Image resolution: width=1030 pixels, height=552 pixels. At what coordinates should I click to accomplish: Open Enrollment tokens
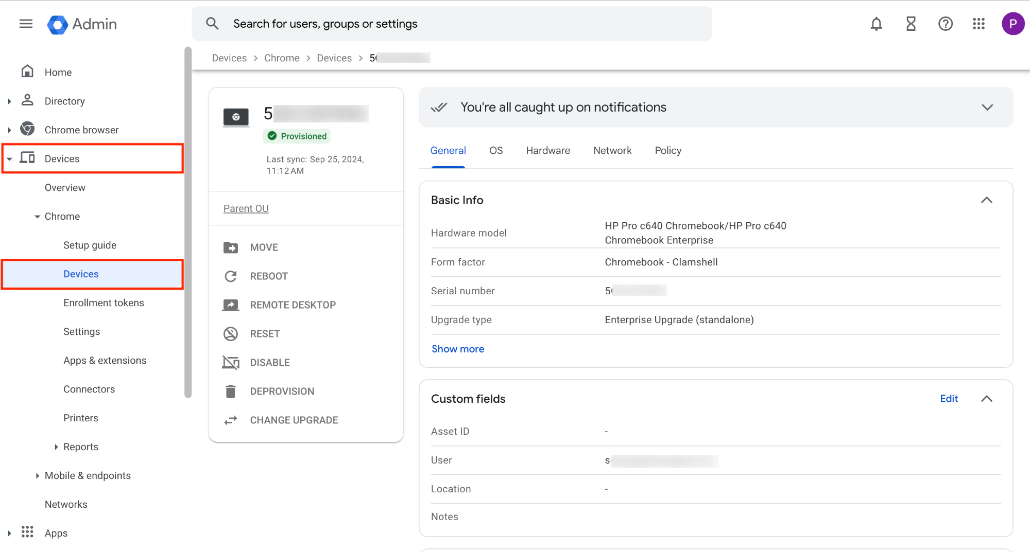coord(104,302)
